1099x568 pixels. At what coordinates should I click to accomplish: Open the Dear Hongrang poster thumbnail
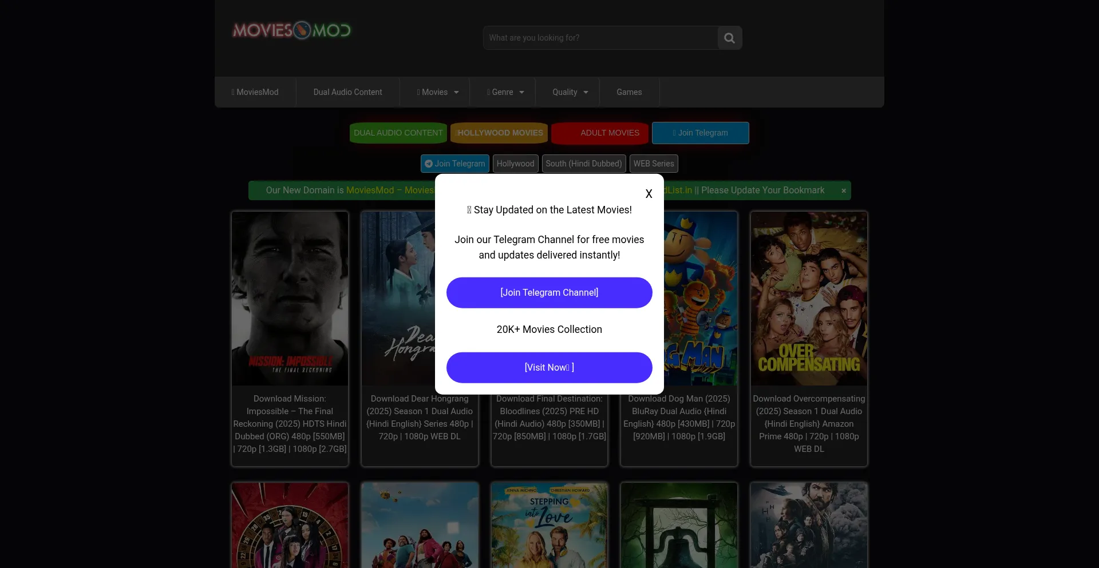pyautogui.click(x=398, y=299)
